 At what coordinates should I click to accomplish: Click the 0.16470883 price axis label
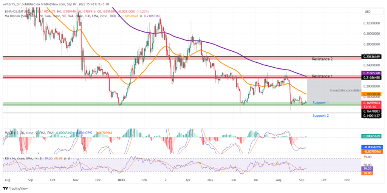tap(372, 111)
